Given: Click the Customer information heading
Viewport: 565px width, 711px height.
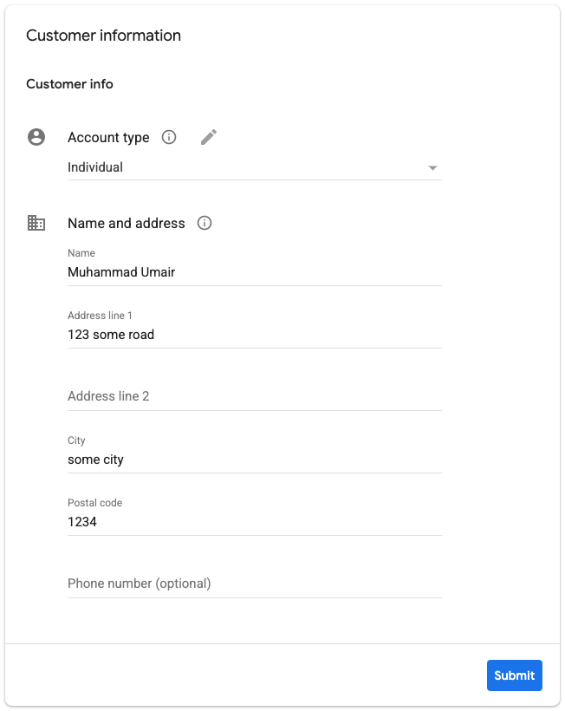Looking at the screenshot, I should (x=103, y=36).
